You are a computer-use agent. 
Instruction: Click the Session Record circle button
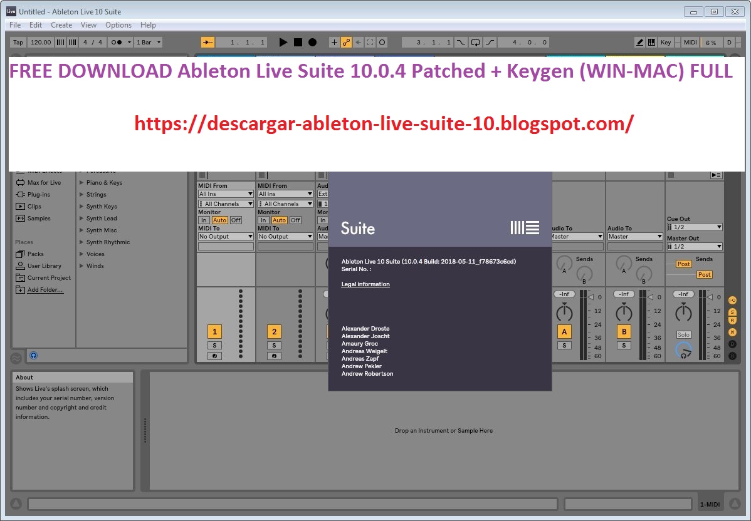[382, 42]
